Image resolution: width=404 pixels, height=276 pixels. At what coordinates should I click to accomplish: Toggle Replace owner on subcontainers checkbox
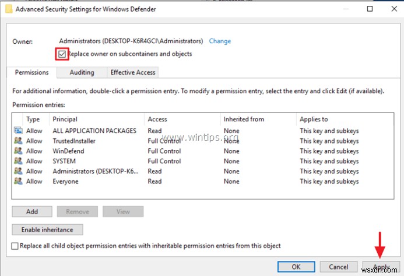(62, 54)
